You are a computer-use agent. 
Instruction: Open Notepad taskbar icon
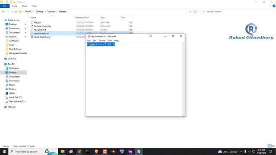point(139,152)
